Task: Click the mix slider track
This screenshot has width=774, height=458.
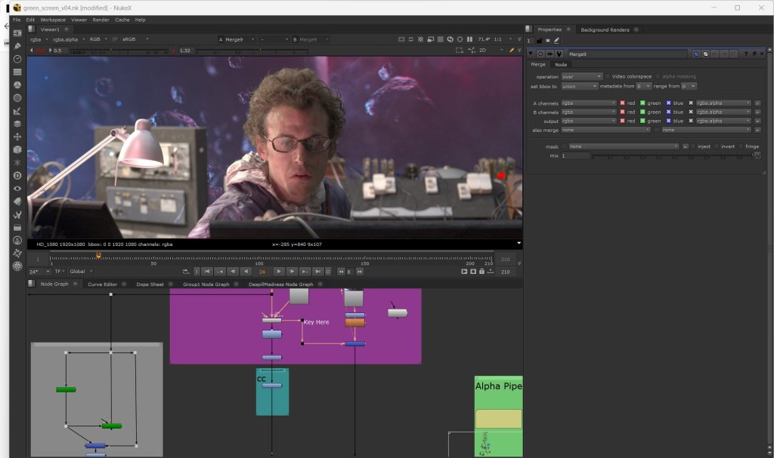Action: (673, 155)
